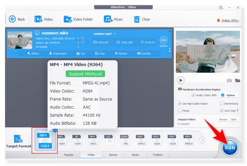Open the Rotate tool
The width and height of the screenshot is (247, 166).
tap(121, 54)
